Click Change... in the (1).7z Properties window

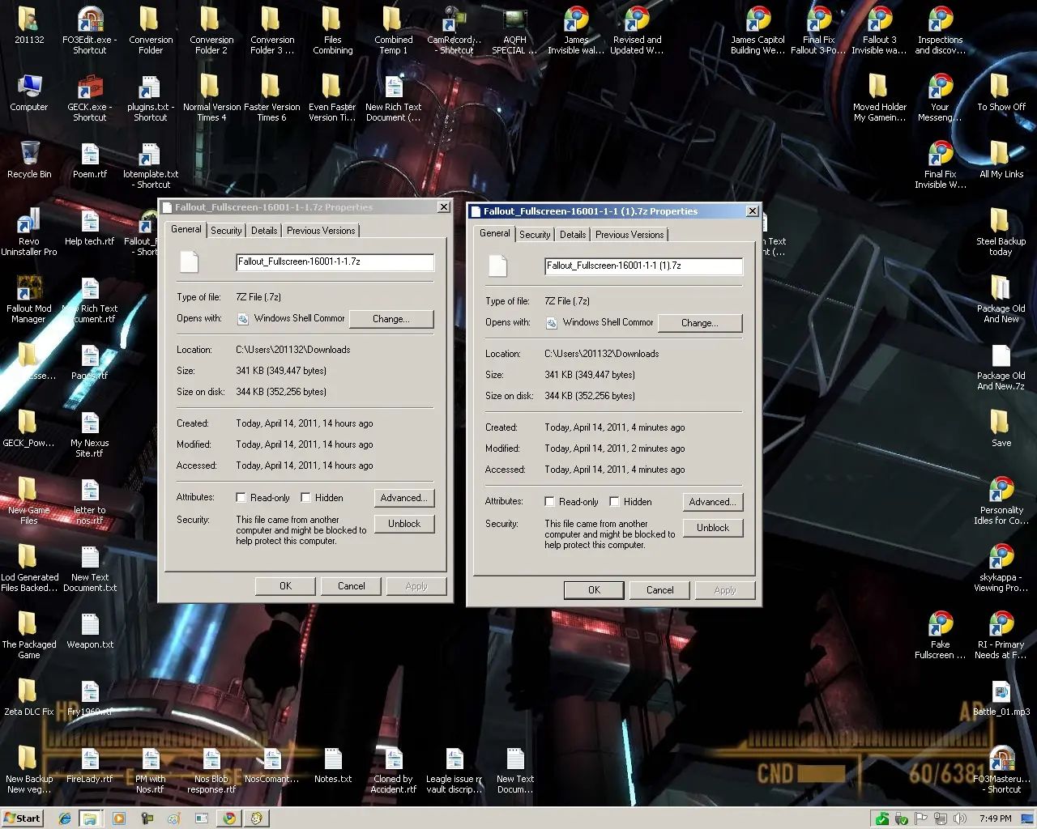pos(700,323)
